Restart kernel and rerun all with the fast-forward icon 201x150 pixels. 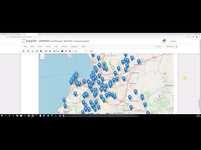70,51
